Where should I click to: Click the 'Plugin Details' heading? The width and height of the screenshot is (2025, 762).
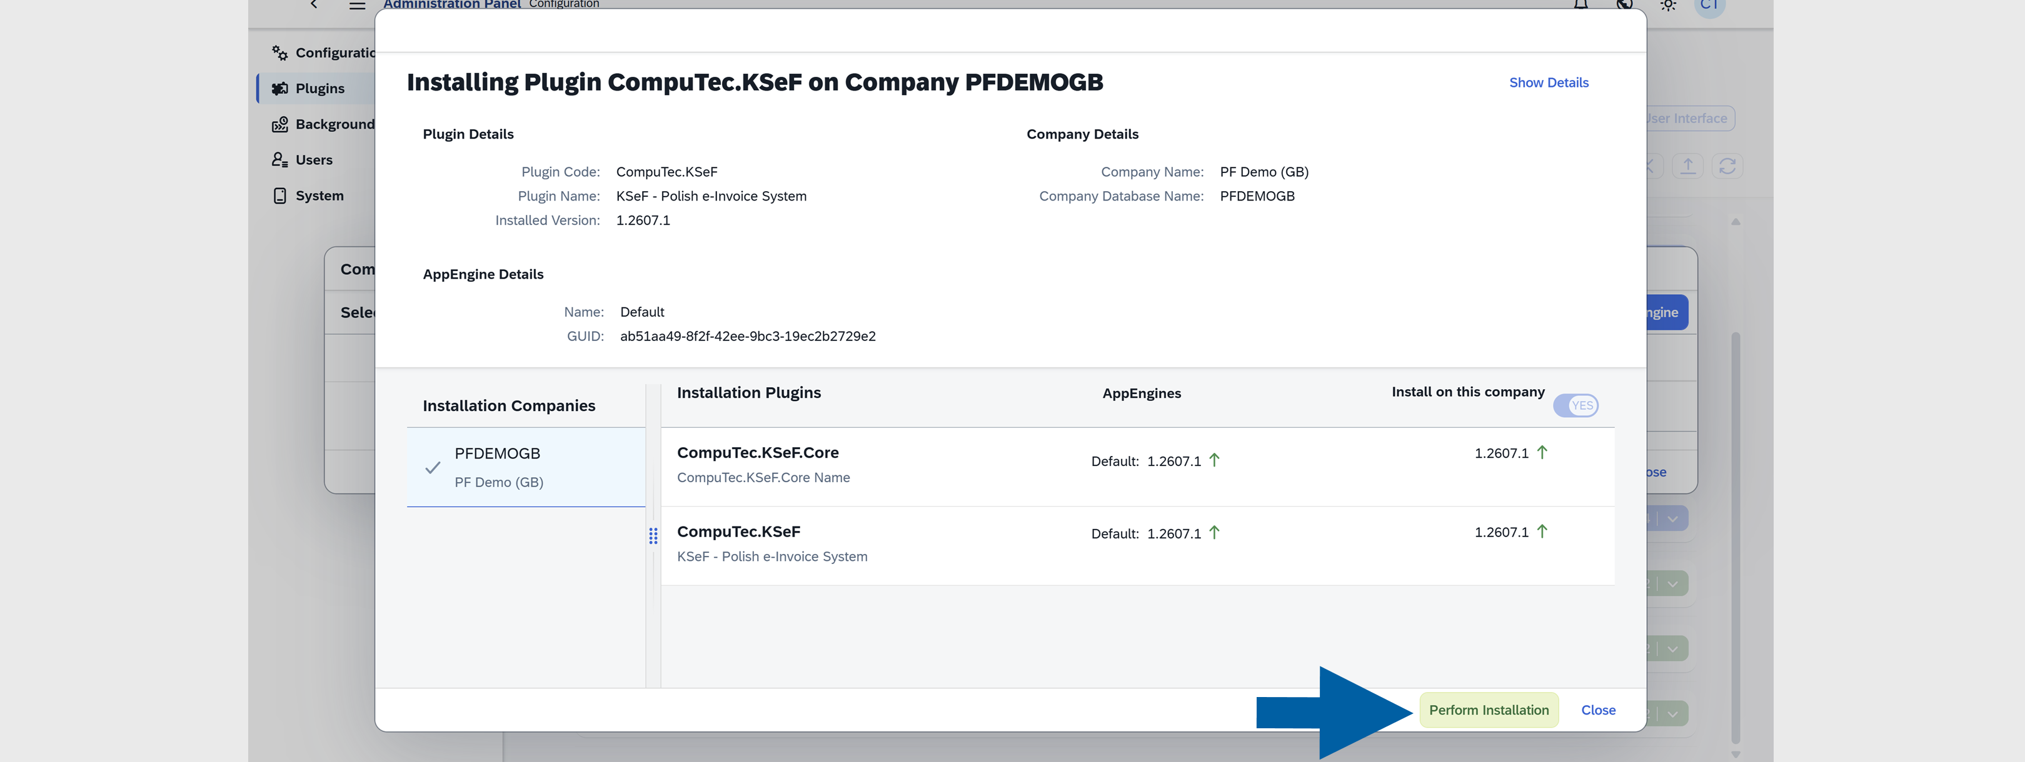[468, 134]
